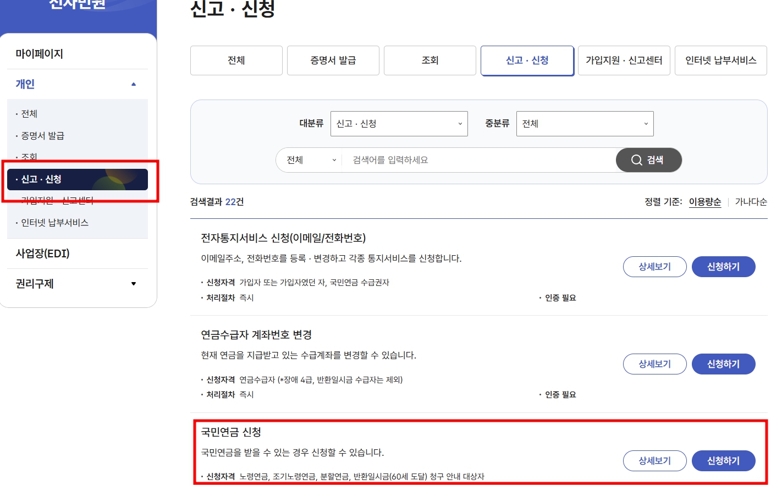Click 상세보기 for 국민연금 신청
Screen dimensions: 782x485
click(x=655, y=461)
